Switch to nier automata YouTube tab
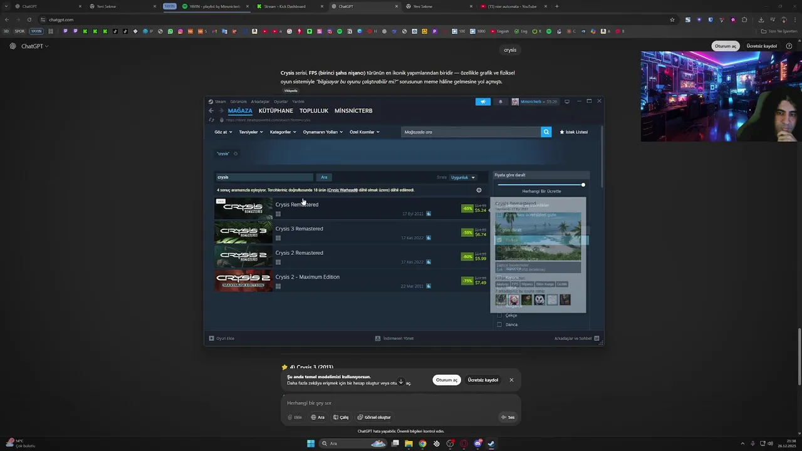The width and height of the screenshot is (802, 451). pos(513,6)
